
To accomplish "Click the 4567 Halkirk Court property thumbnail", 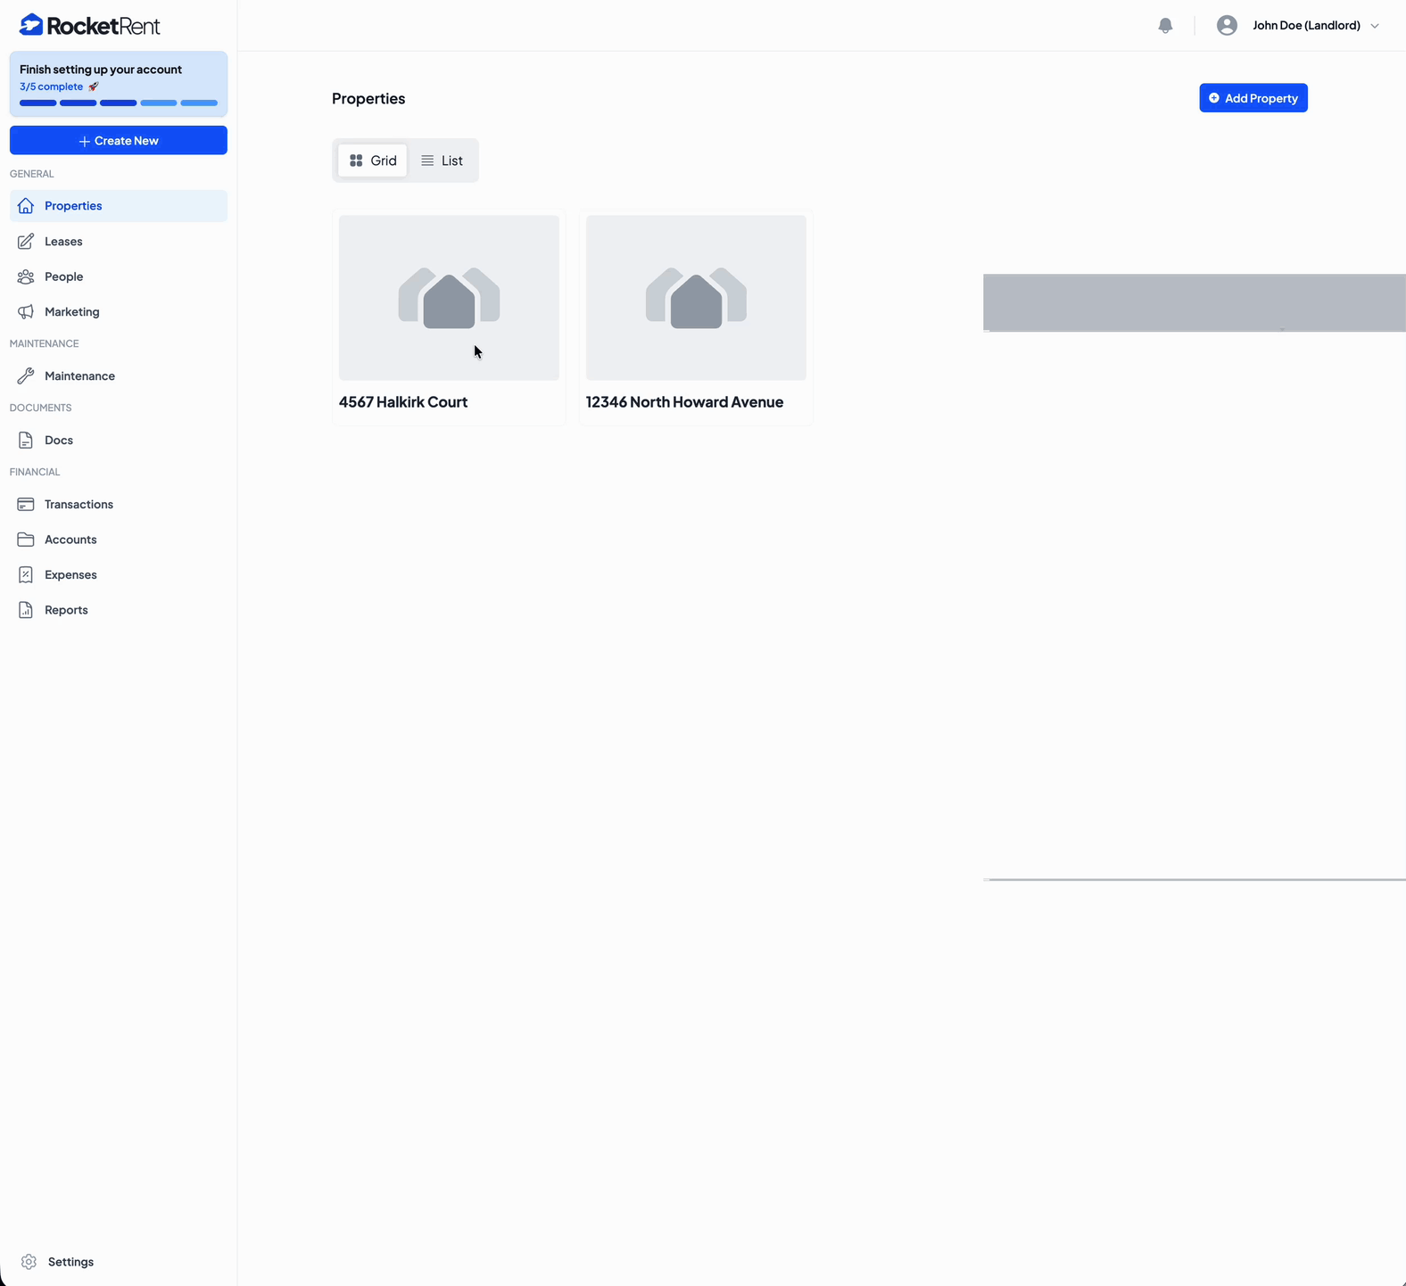I will [449, 298].
